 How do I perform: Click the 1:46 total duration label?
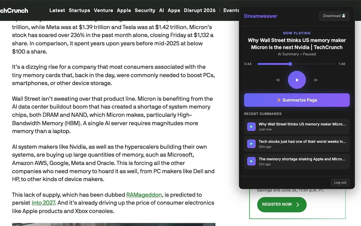tap(342, 64)
